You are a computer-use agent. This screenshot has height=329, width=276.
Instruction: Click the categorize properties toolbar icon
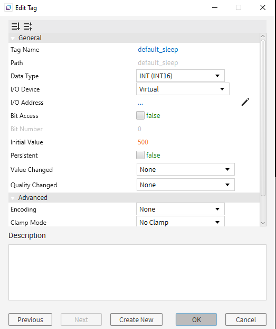(x=27, y=26)
